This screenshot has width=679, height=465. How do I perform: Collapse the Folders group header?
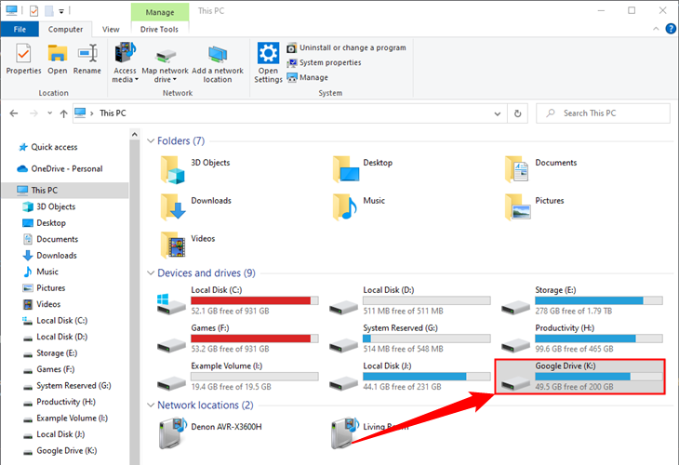coord(151,141)
